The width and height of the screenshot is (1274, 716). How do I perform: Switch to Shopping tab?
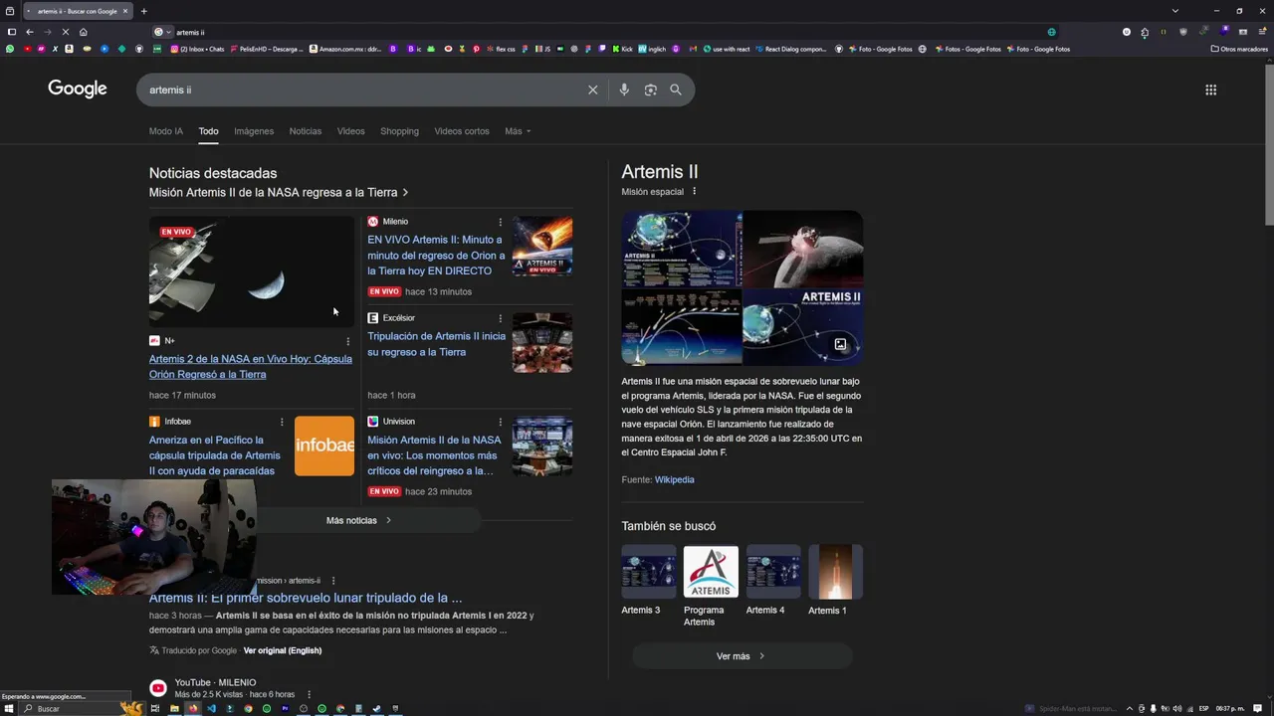(x=399, y=131)
